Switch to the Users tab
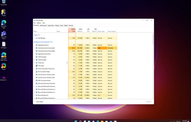This screenshot has height=122, width=191. 61,25
